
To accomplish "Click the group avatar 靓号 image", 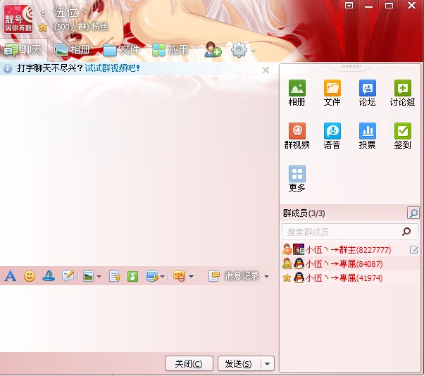I will click(18, 19).
